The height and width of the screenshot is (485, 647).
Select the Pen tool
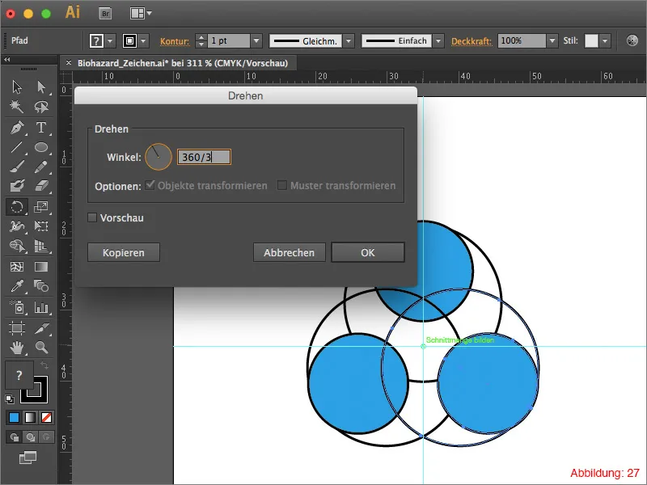[17, 128]
